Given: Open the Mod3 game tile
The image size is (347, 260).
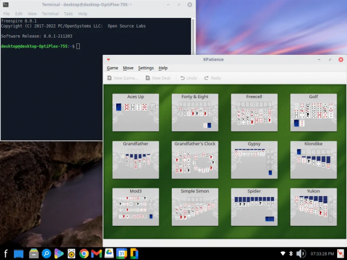Looking at the screenshot, I should [135, 207].
